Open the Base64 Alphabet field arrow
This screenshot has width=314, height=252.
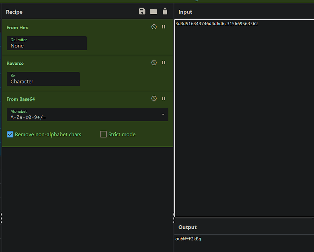click(163, 114)
